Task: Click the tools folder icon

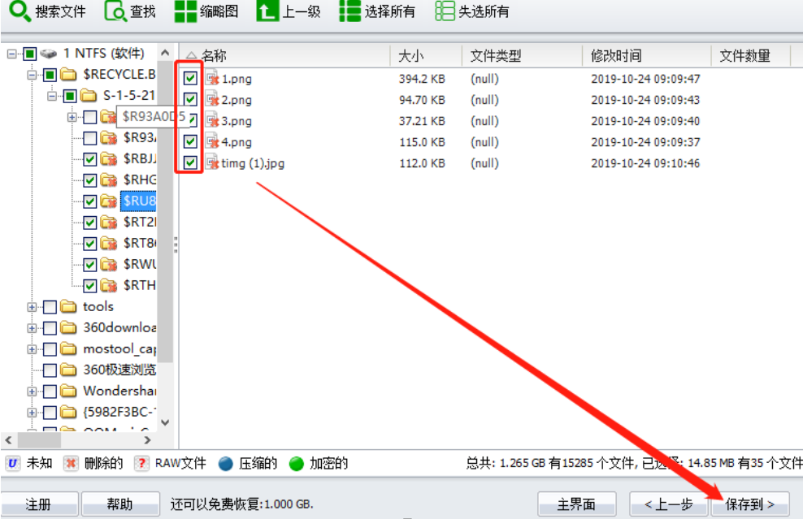Action: [68, 306]
